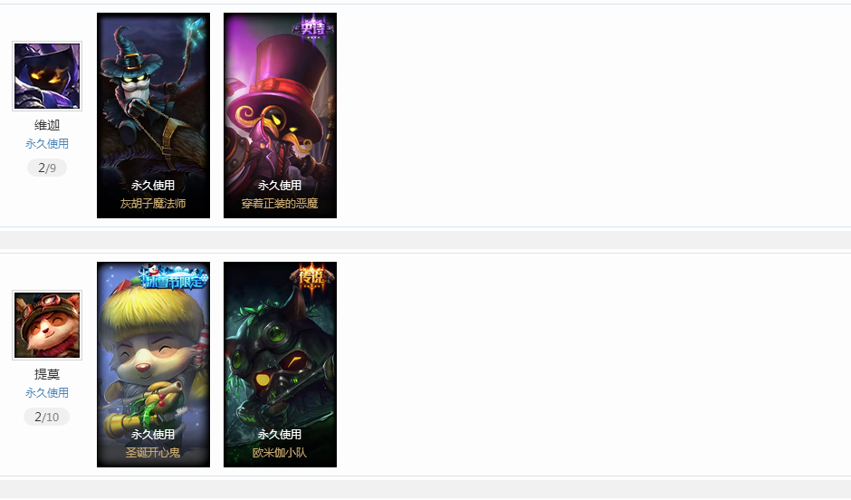Open the 穿着正装的恶魔 skin card
This screenshot has width=851, height=500.
pyautogui.click(x=280, y=116)
